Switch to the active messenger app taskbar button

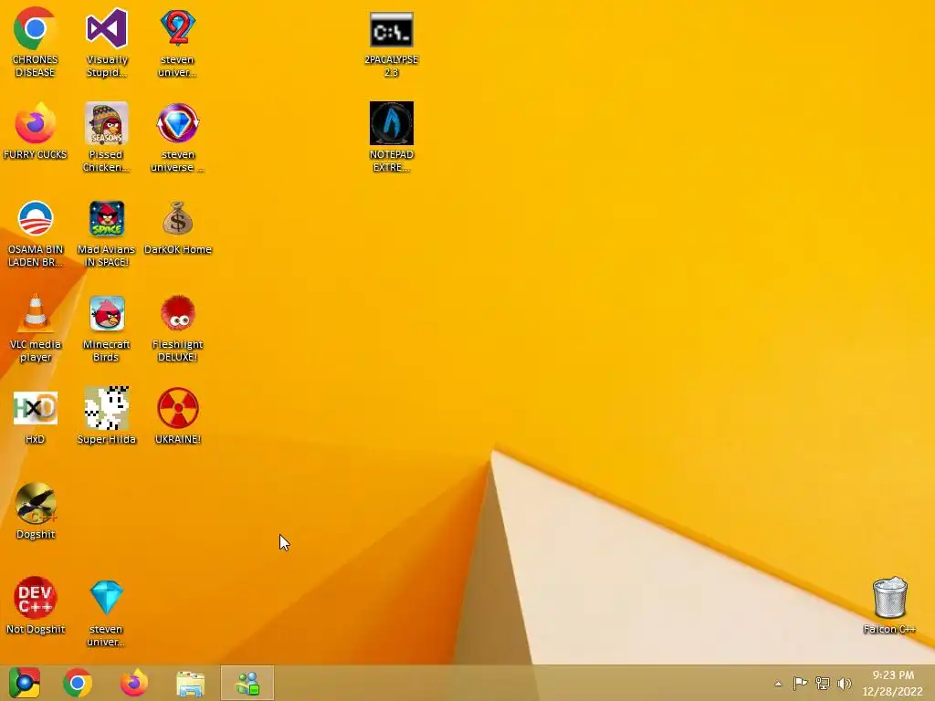pos(247,683)
